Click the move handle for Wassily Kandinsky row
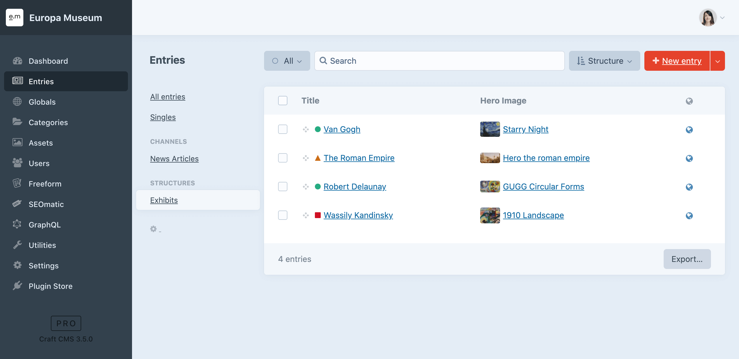The width and height of the screenshot is (739, 359). (306, 215)
